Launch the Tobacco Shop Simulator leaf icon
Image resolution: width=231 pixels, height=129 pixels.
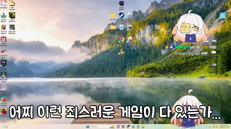(x=4, y=15)
